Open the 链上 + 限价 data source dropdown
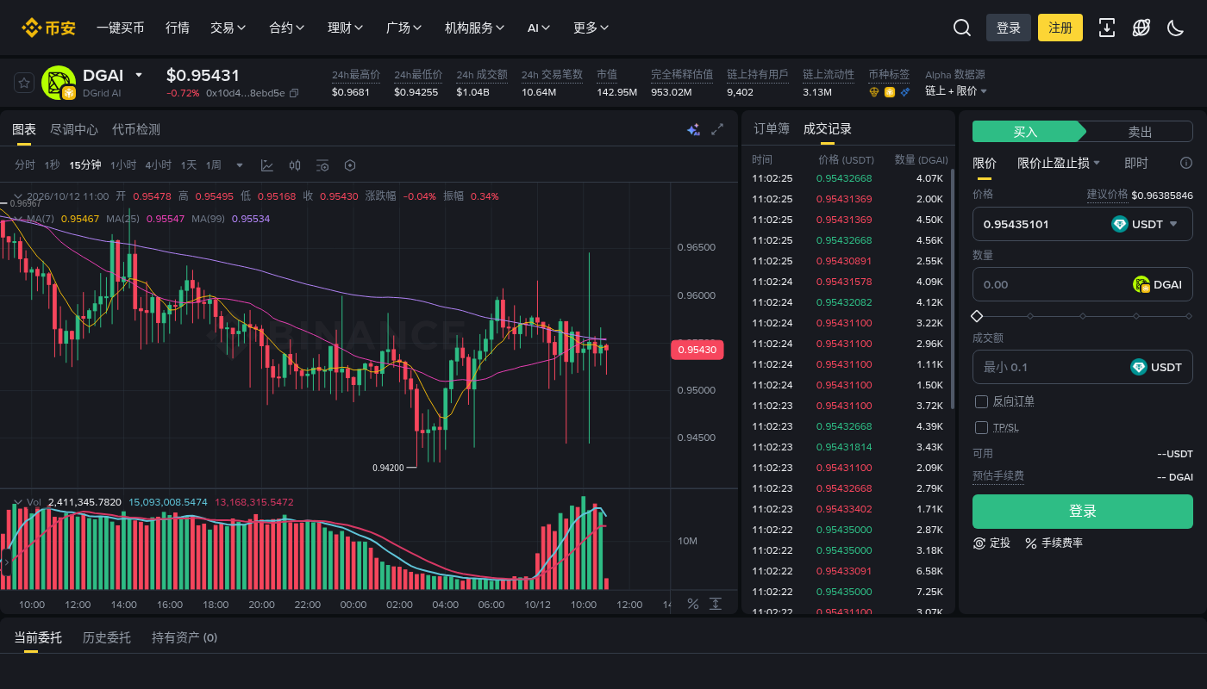The height and width of the screenshot is (689, 1207). tap(956, 90)
